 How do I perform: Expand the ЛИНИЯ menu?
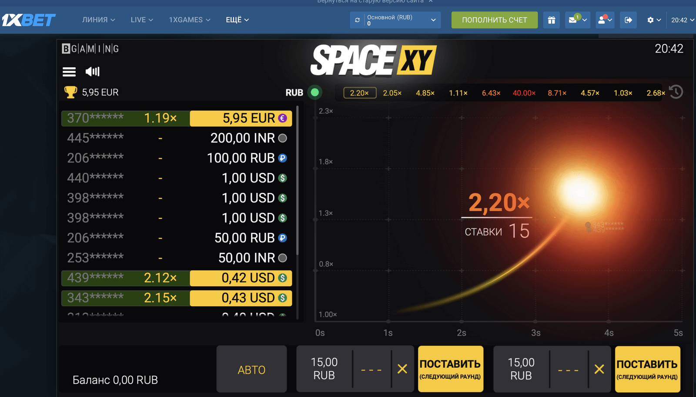point(98,20)
